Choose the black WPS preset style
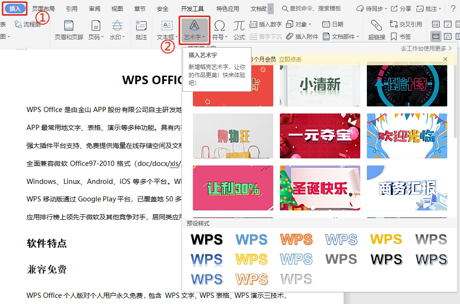The height and width of the screenshot is (304, 460). tap(207, 239)
